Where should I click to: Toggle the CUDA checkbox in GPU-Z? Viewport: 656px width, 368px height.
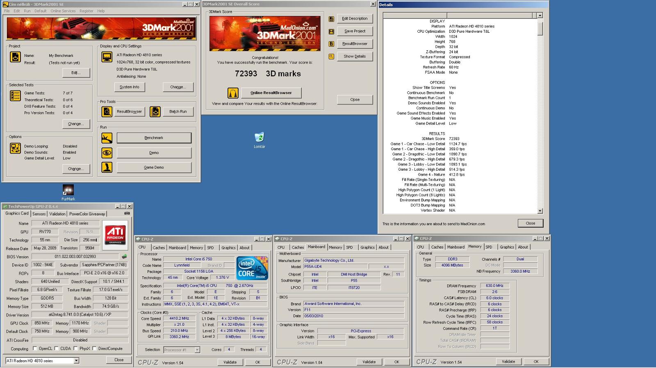[x=56, y=348]
